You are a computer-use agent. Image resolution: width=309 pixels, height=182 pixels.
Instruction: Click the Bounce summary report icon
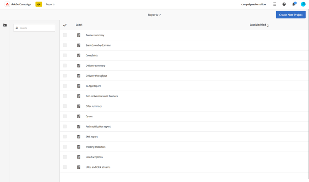pyautogui.click(x=79, y=35)
